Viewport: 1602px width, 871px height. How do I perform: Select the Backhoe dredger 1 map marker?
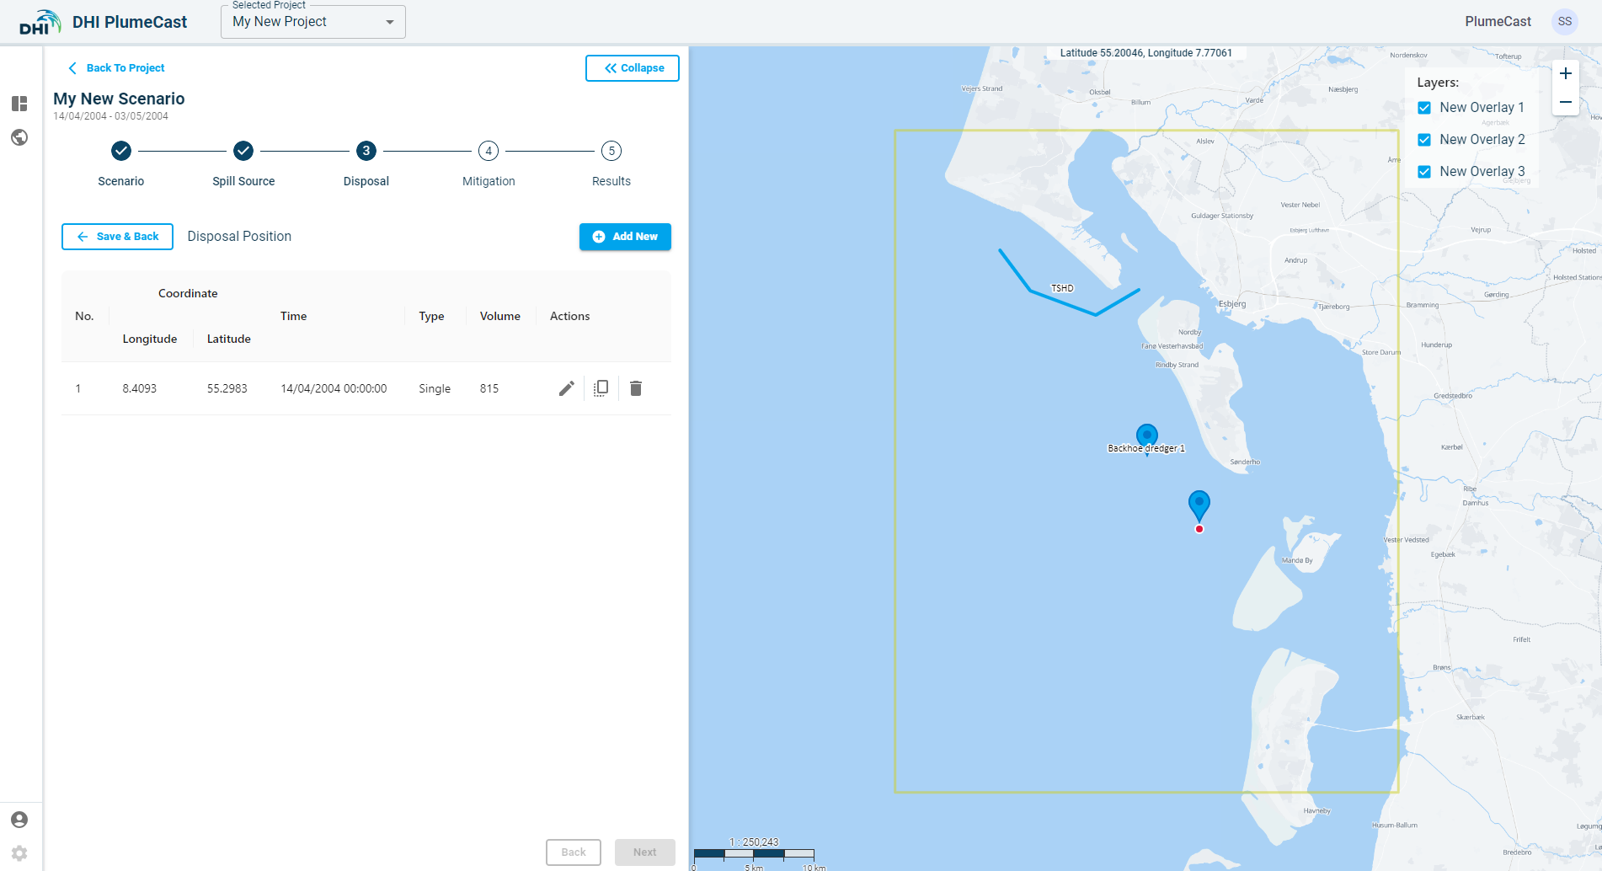[1146, 435]
